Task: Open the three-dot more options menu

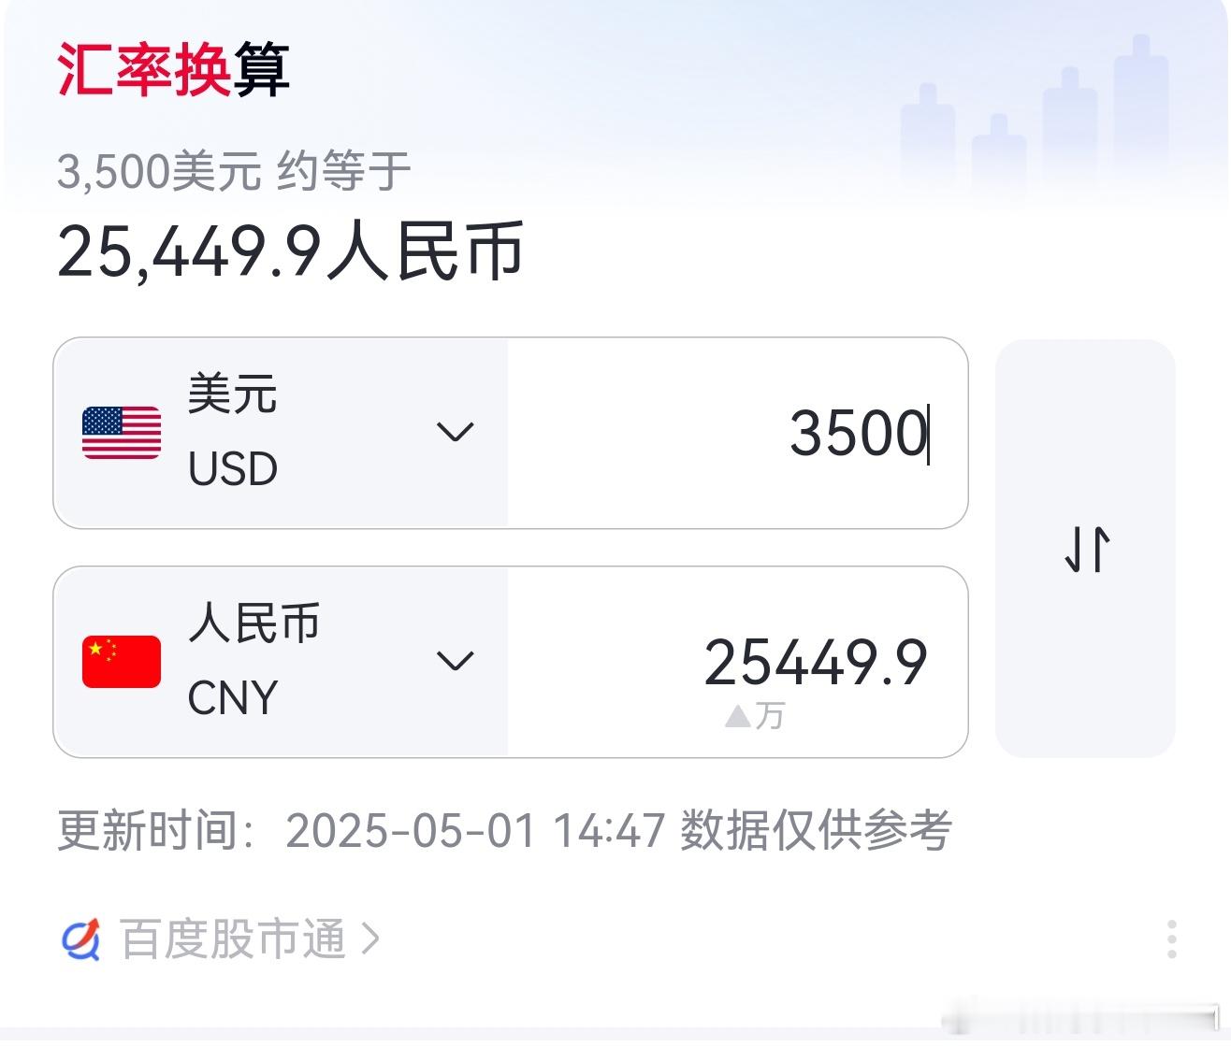Action: tap(1171, 939)
